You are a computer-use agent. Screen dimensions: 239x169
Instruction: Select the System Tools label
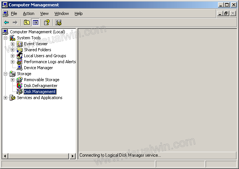28,38
